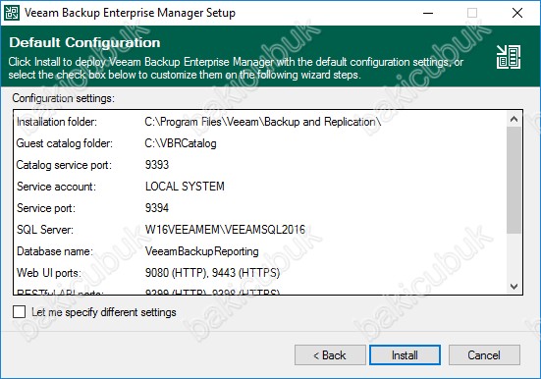
Task: Select the 'VeeamBackupReporting' value
Action: pos(202,251)
